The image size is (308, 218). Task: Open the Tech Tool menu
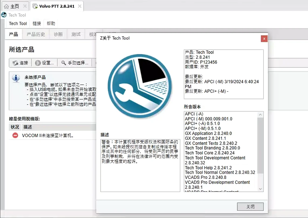tap(18, 23)
